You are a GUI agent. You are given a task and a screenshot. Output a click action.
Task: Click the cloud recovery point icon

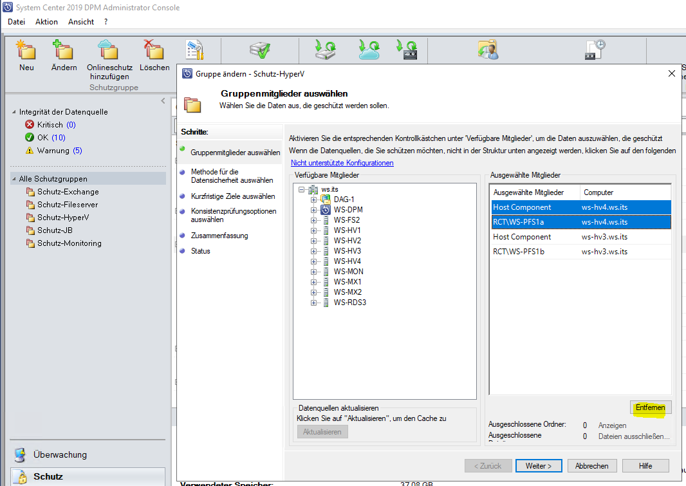pos(369,50)
